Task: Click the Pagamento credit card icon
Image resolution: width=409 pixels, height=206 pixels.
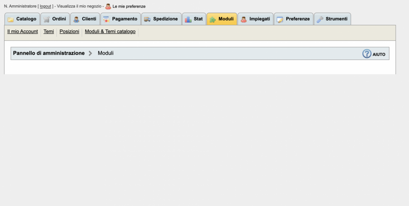Action: (x=106, y=20)
